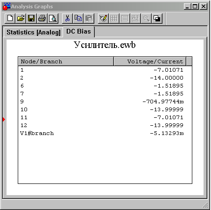
Task: Click the -1.51895 value in node 6 row
Action: tap(169, 86)
